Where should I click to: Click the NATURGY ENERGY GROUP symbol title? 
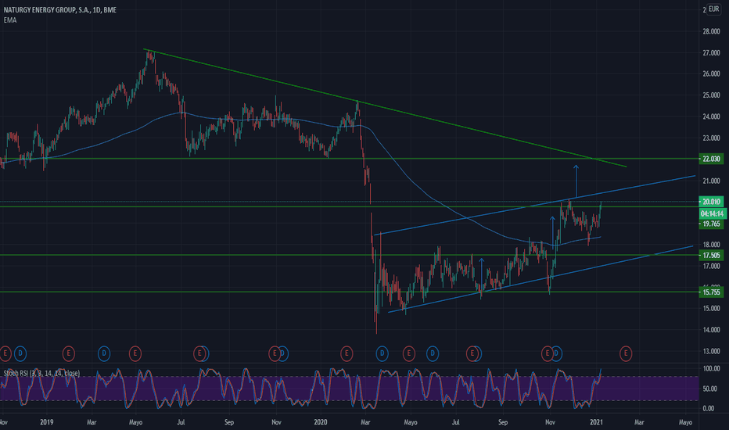click(59, 9)
